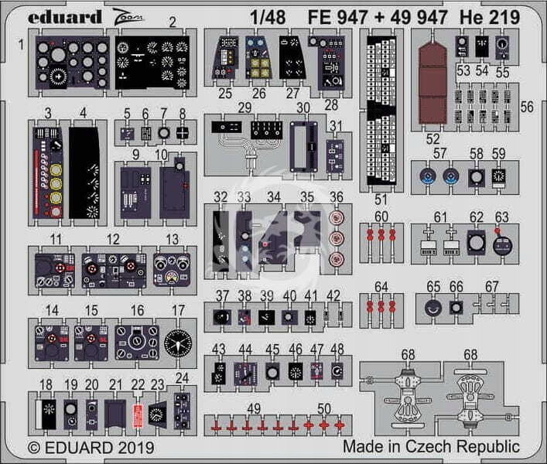Viewport: 547px width, 464px height.
Task: Click the small round dial part 7
Action: 163,133
